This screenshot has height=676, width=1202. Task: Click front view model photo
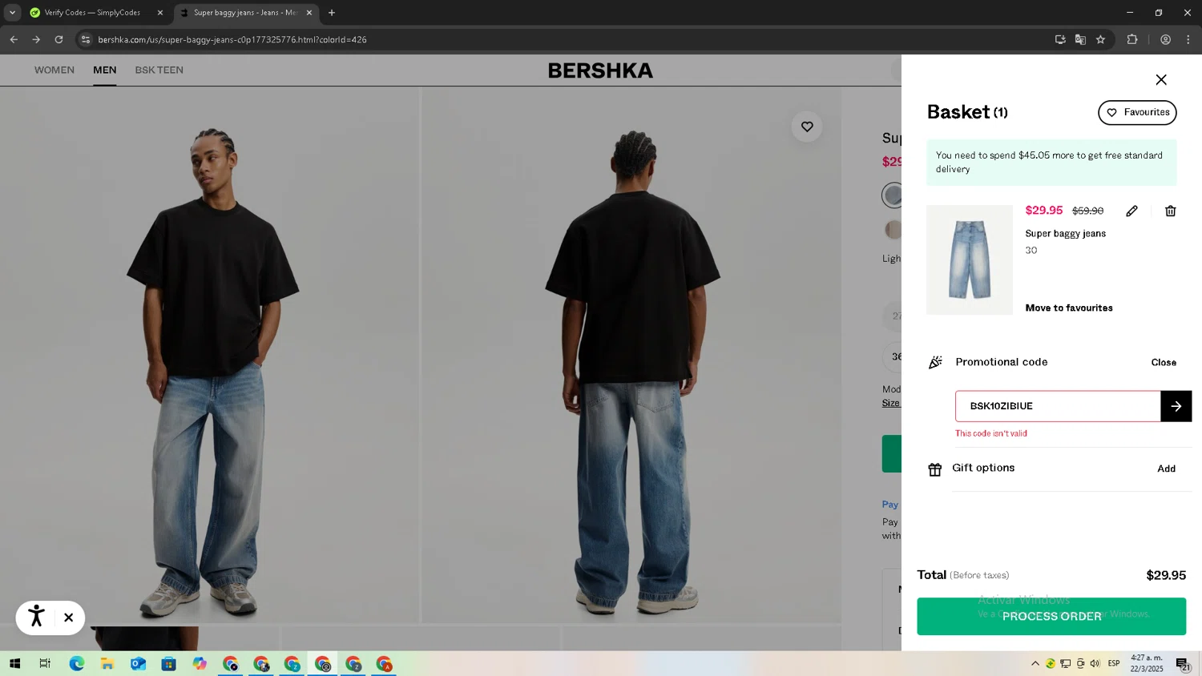[210, 355]
